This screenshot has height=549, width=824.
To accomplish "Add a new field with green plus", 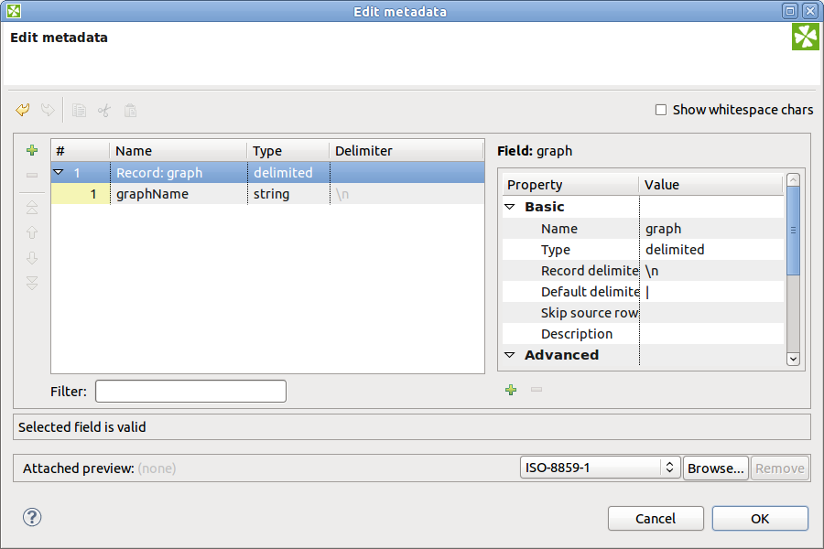I will (32, 150).
